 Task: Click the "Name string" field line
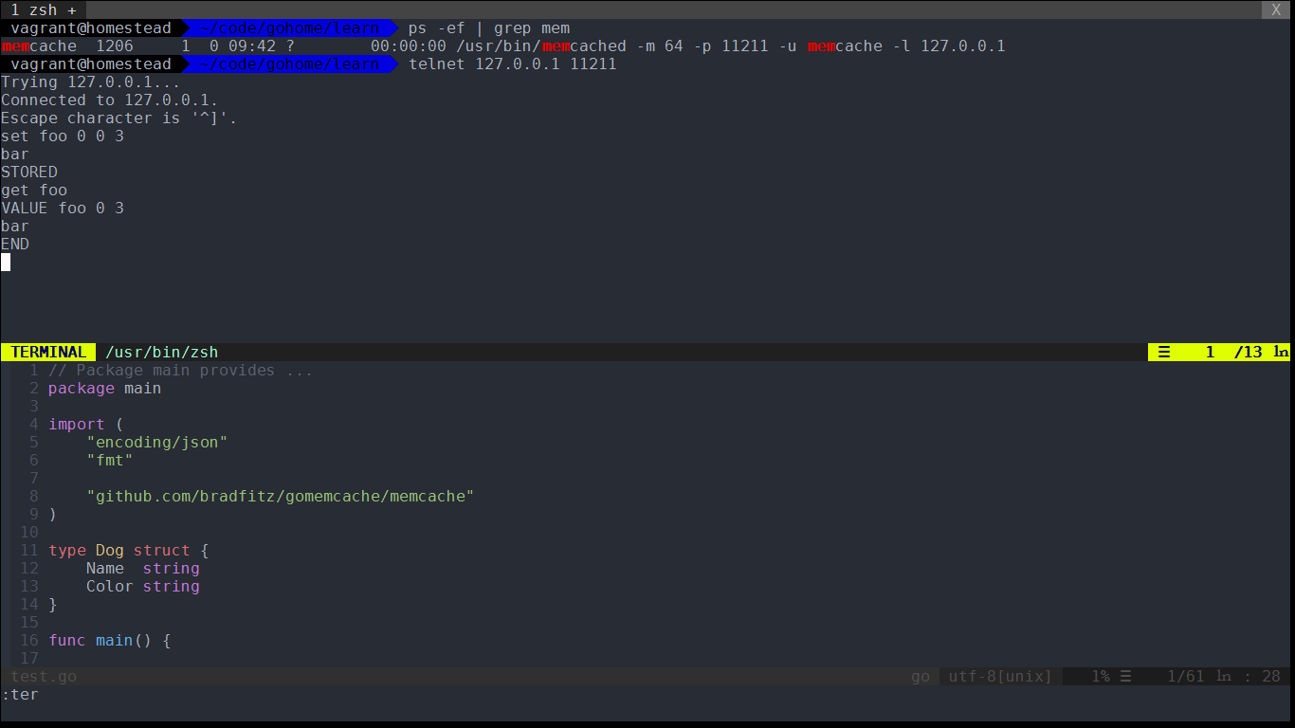click(143, 569)
